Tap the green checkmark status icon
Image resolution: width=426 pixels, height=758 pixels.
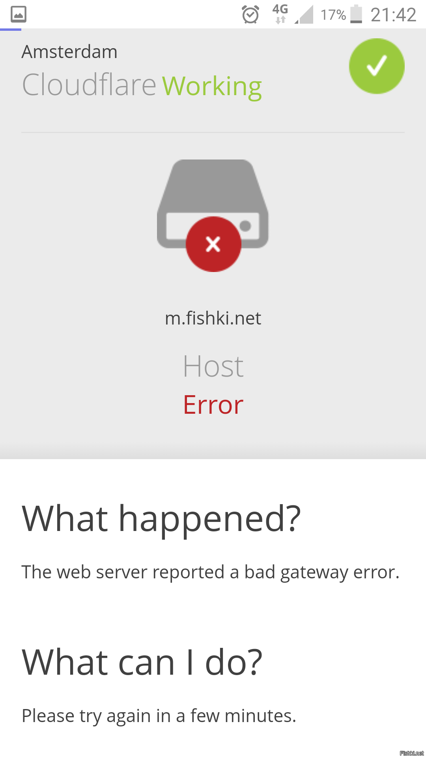377,66
